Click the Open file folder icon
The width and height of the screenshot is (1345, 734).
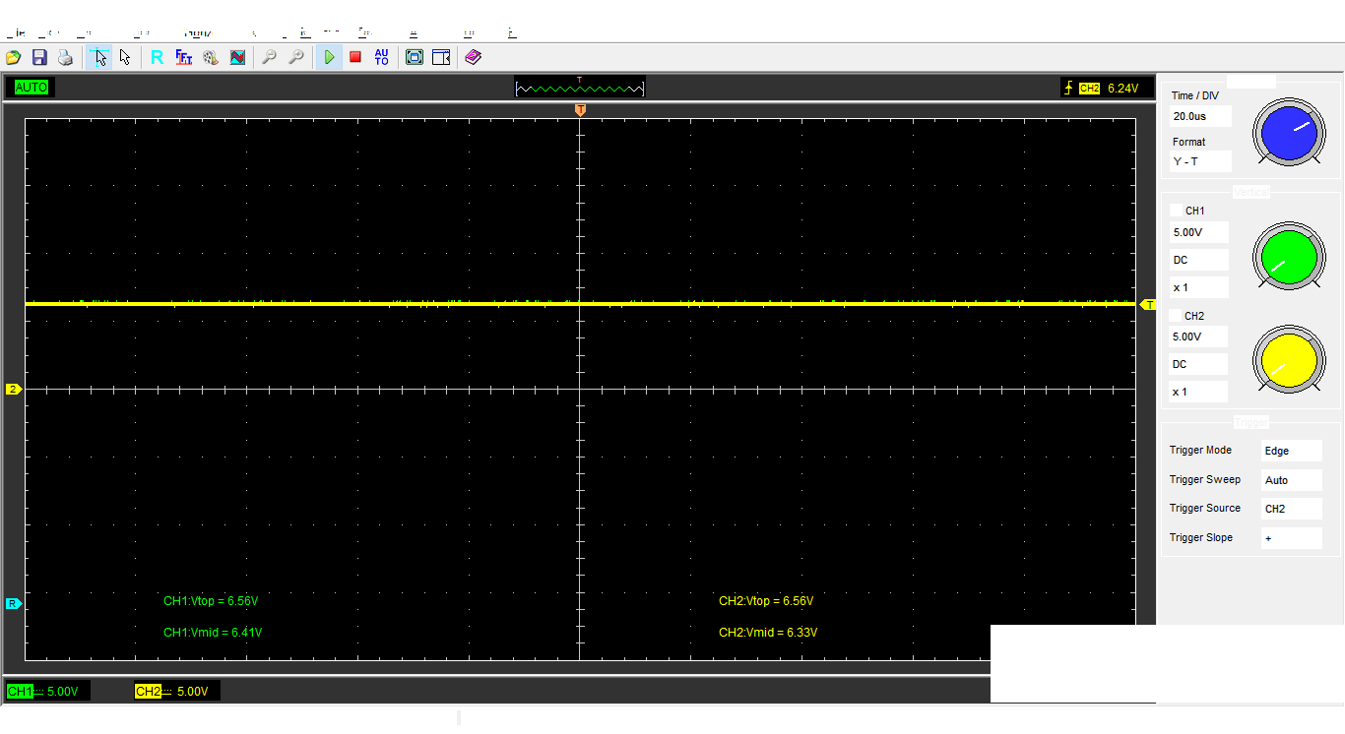pos(14,58)
